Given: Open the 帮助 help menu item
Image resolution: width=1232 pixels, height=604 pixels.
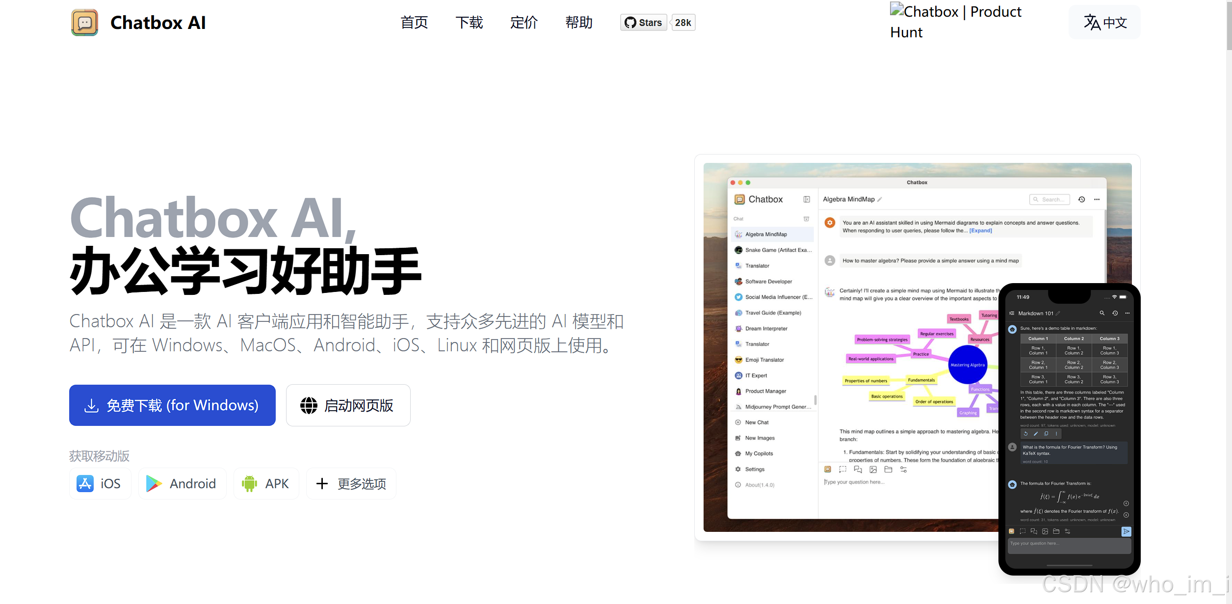Looking at the screenshot, I should (x=579, y=23).
